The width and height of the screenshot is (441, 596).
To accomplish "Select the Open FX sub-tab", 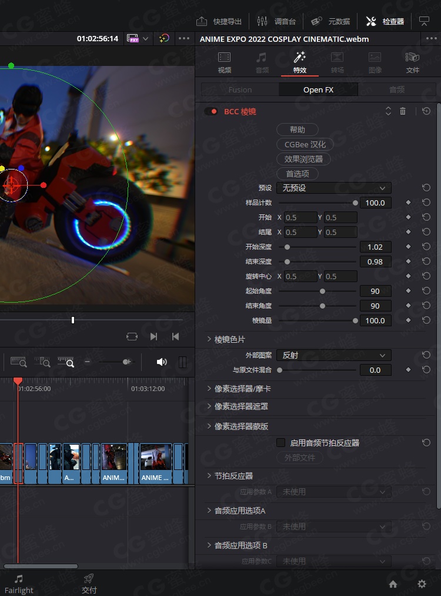I will click(x=319, y=90).
